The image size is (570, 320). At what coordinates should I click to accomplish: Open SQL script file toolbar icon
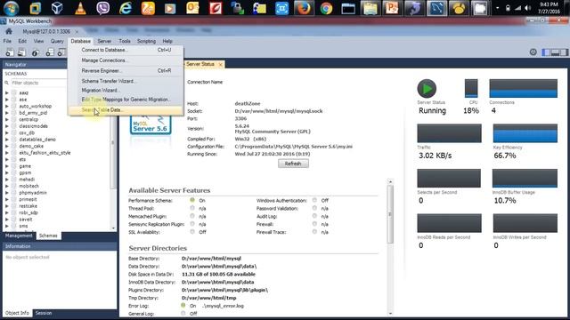click(21, 52)
